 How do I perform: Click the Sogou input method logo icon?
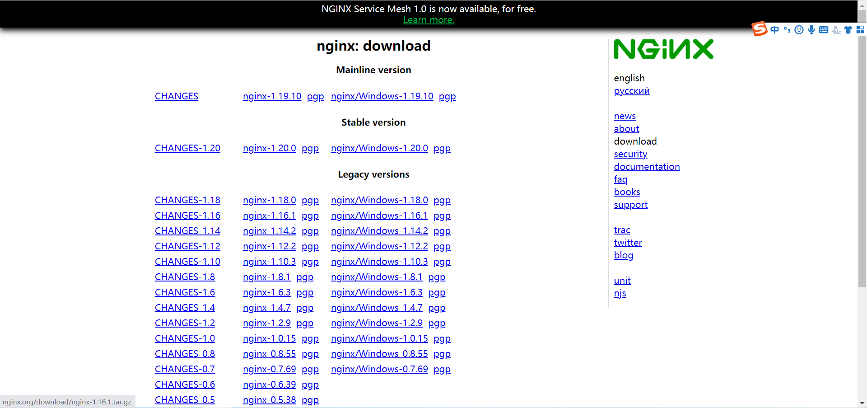click(760, 29)
